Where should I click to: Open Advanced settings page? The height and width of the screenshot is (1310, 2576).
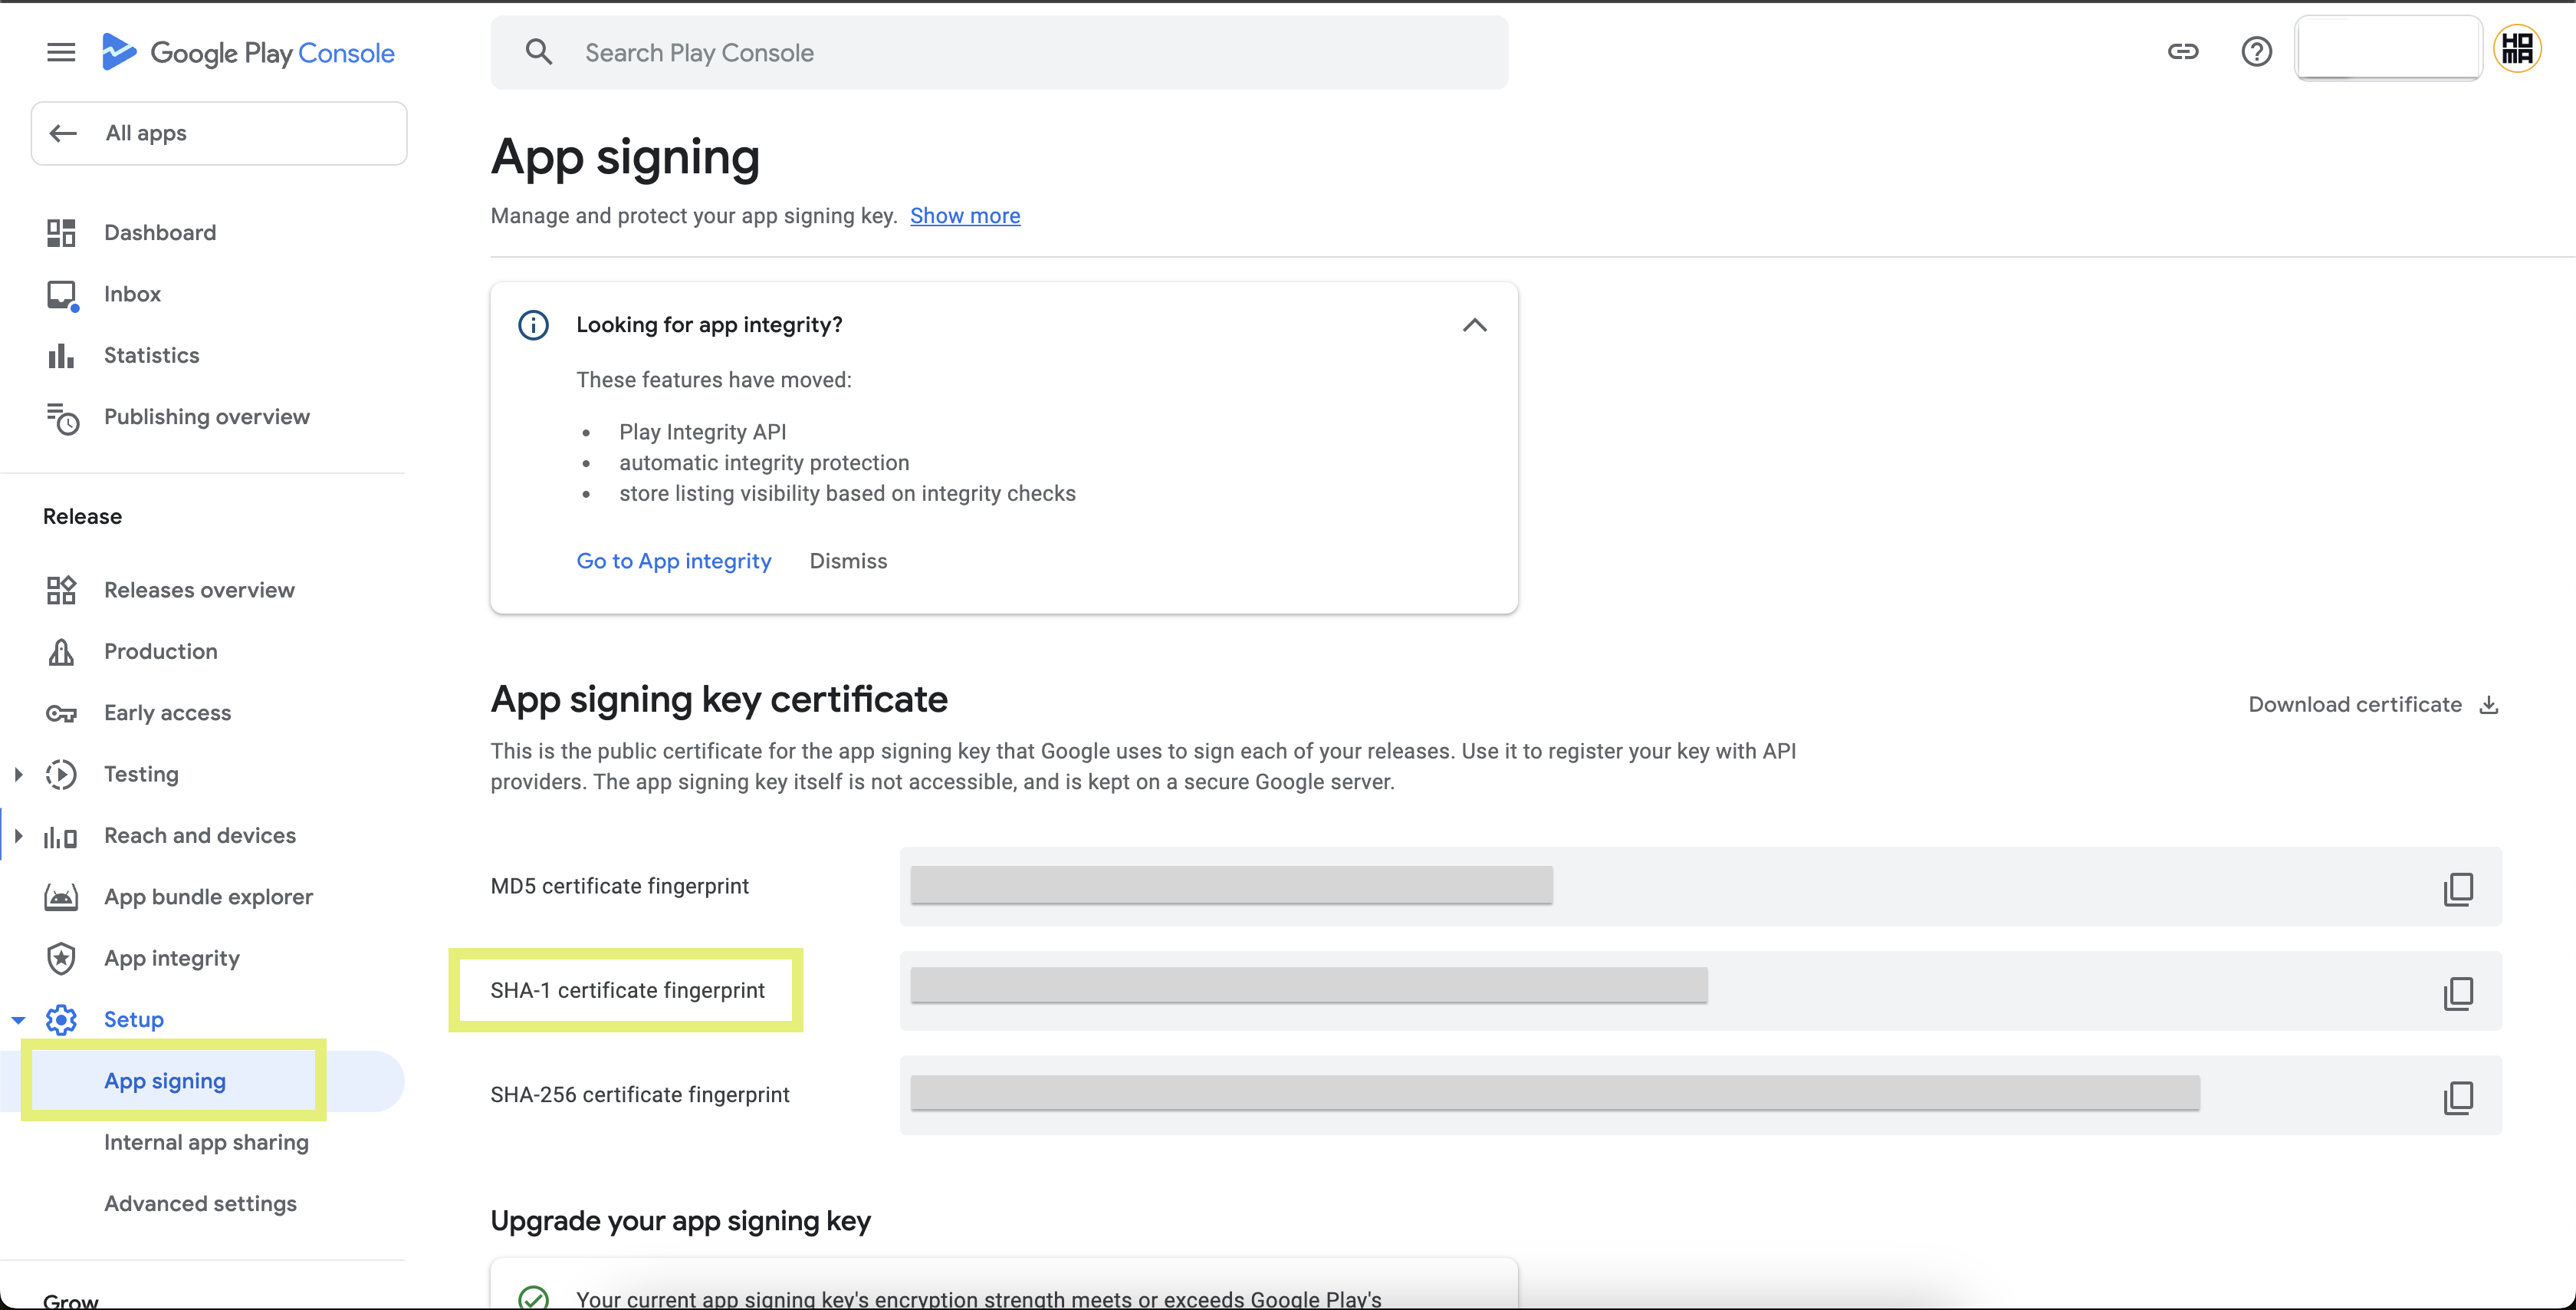(200, 1203)
